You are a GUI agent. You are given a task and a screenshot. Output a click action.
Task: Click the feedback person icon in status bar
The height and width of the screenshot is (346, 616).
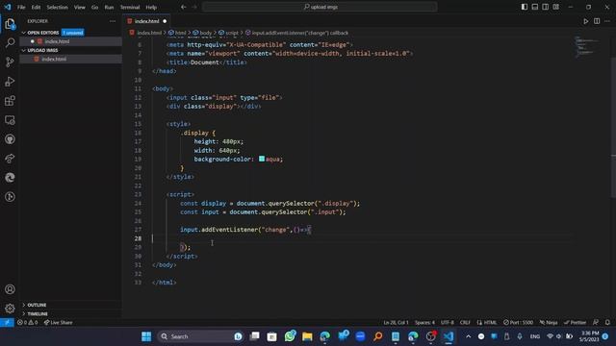(x=596, y=323)
